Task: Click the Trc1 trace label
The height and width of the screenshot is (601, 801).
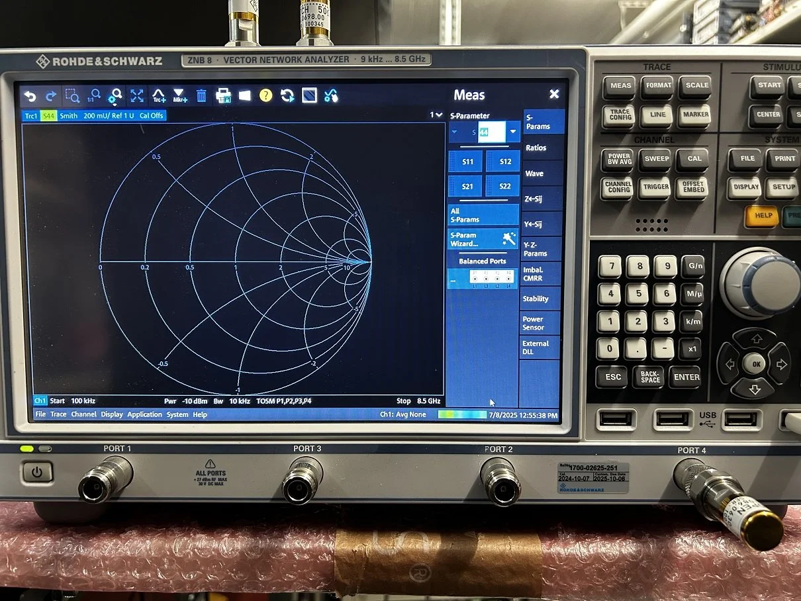Action: pyautogui.click(x=30, y=115)
